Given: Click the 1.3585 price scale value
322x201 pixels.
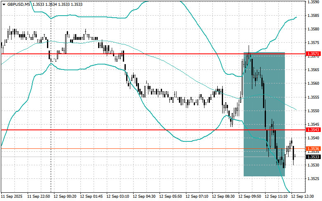Looking at the screenshot, I should 313,15.
